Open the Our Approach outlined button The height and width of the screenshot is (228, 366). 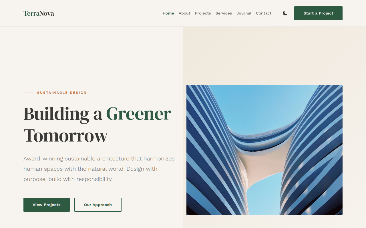[x=98, y=205]
